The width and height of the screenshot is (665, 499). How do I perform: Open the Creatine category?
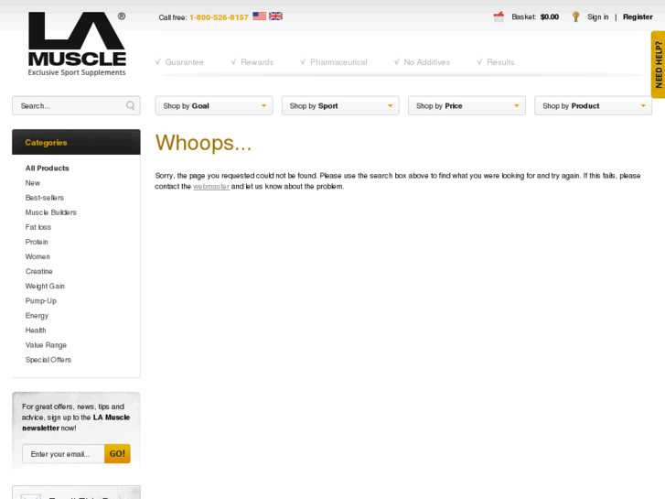39,271
